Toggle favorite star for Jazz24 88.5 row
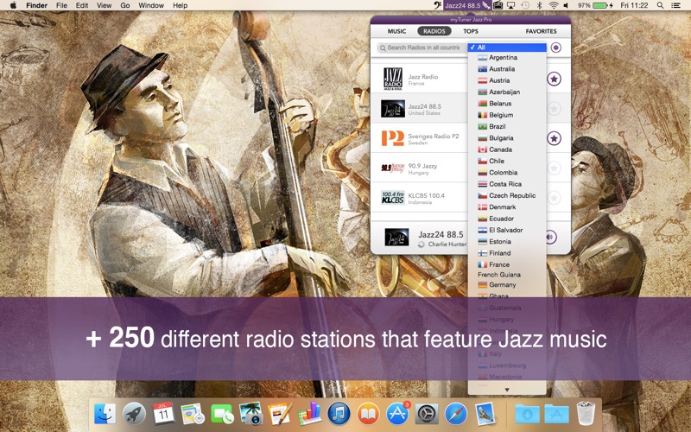 click(x=554, y=109)
